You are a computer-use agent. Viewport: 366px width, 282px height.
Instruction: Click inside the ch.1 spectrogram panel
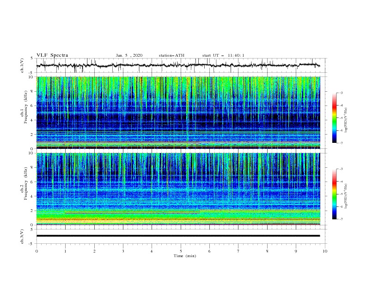click(x=178, y=112)
